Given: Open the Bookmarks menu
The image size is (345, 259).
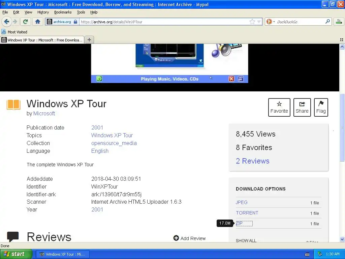Looking at the screenshot, I should coord(63,12).
